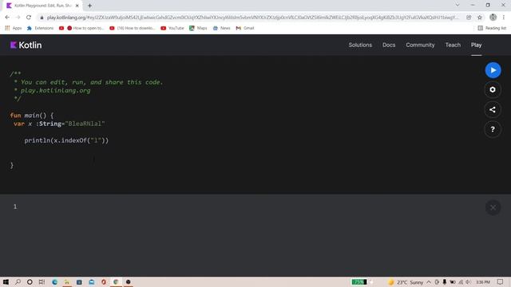511x287 pixels.
Task: Open the YouTube bookmark
Action: (172, 29)
